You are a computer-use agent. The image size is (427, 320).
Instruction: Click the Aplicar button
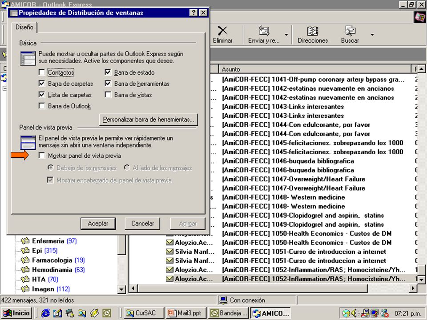click(x=188, y=224)
